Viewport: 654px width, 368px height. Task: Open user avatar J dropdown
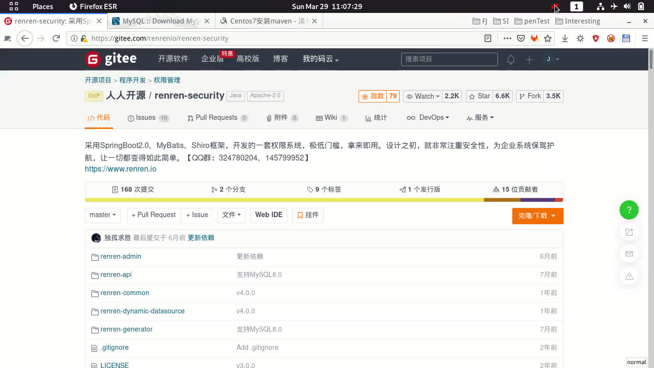pos(551,59)
